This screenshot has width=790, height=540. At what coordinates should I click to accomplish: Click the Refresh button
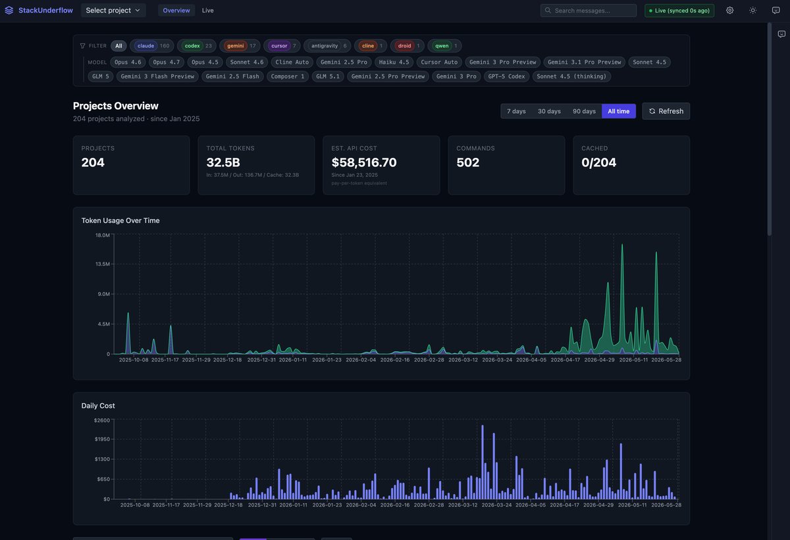(x=666, y=111)
